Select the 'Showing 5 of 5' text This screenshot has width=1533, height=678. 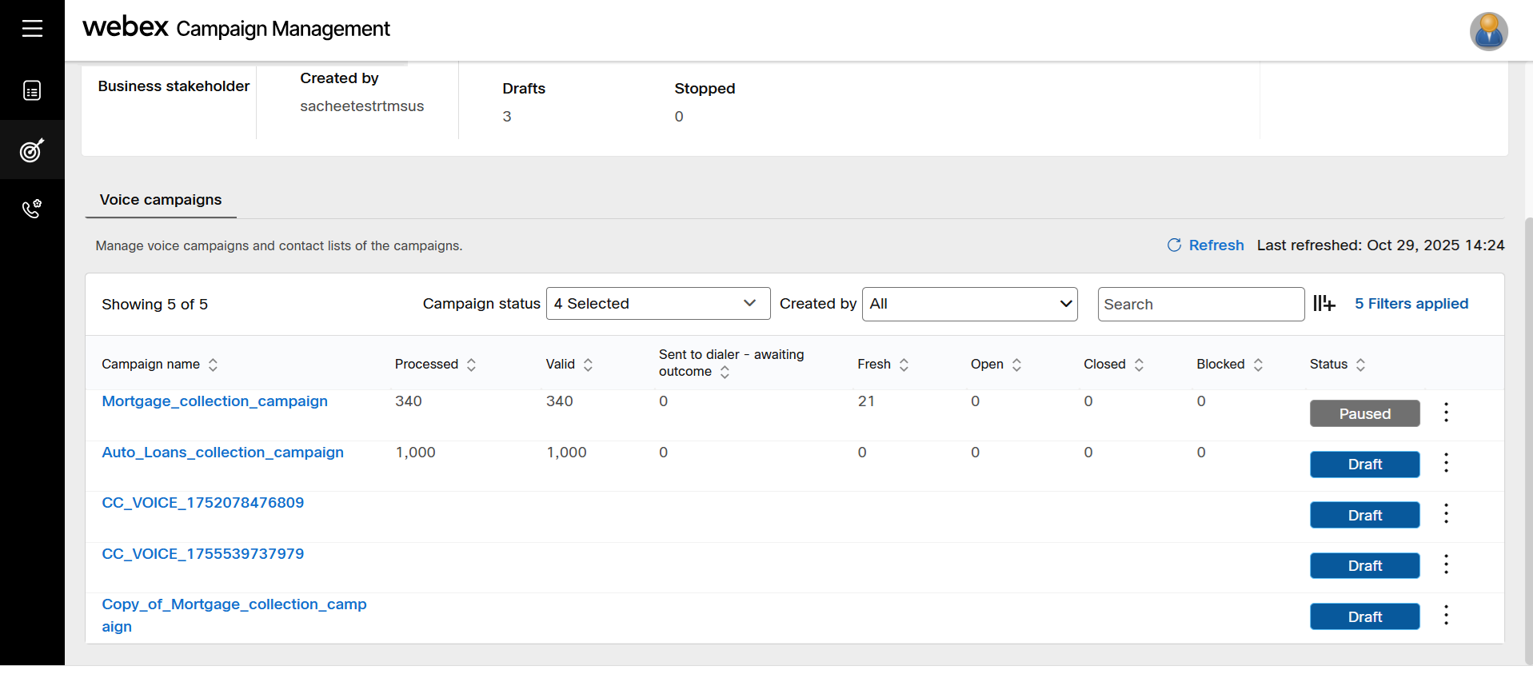[154, 305]
